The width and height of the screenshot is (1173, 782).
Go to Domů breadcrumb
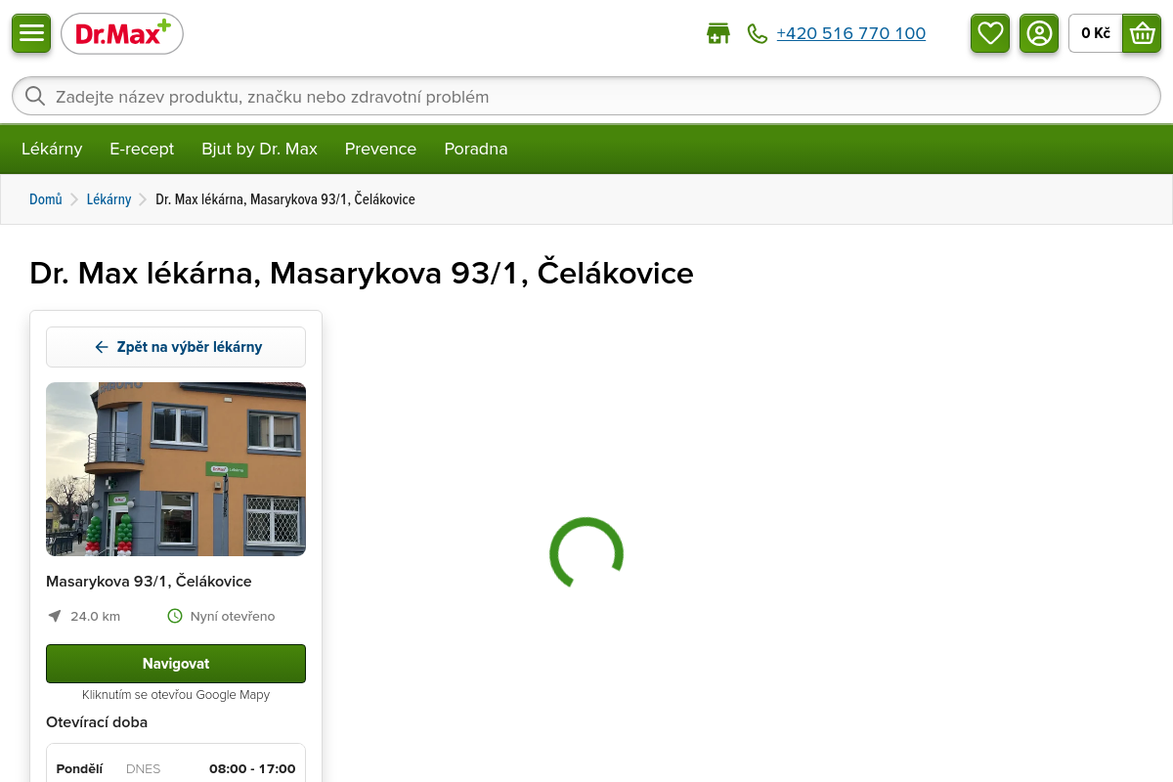click(x=46, y=199)
